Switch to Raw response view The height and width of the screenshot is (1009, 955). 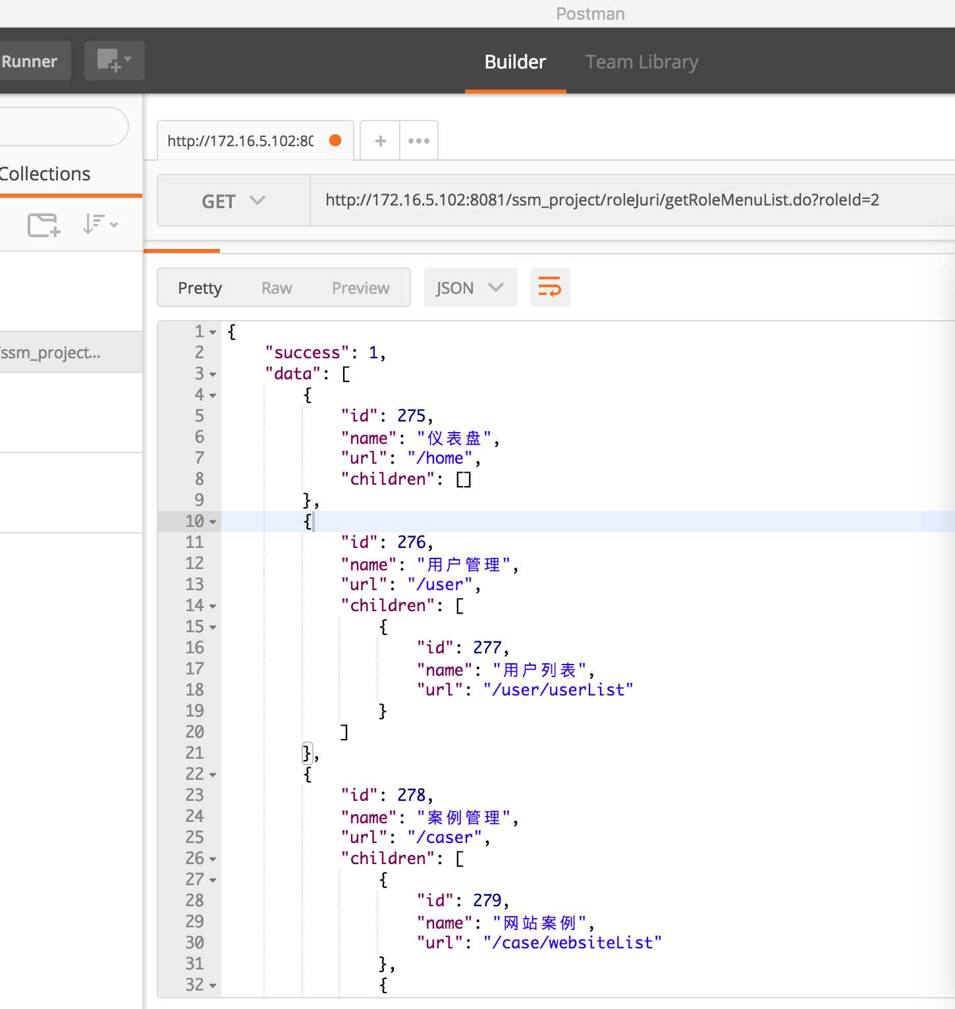[x=277, y=288]
